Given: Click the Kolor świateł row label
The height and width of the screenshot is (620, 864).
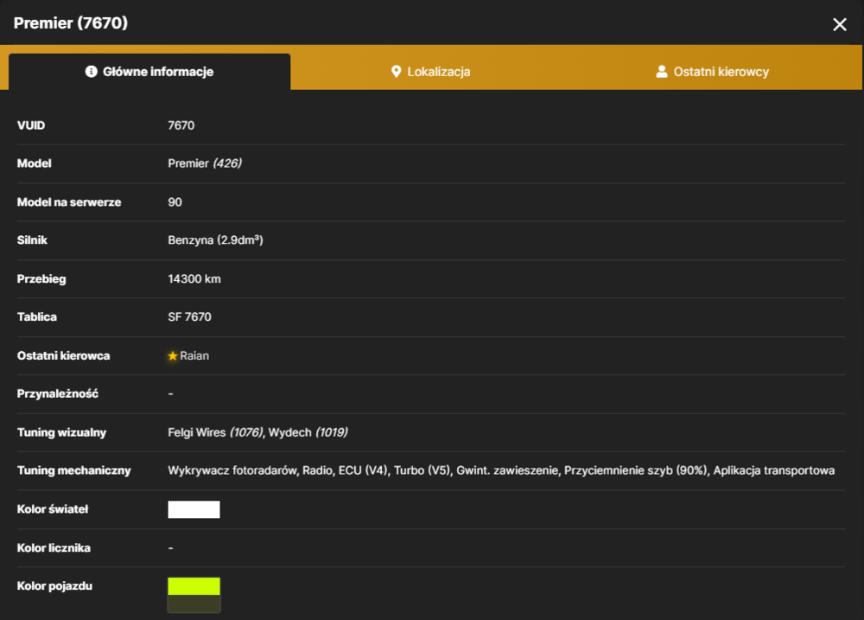Looking at the screenshot, I should pyautogui.click(x=53, y=509).
